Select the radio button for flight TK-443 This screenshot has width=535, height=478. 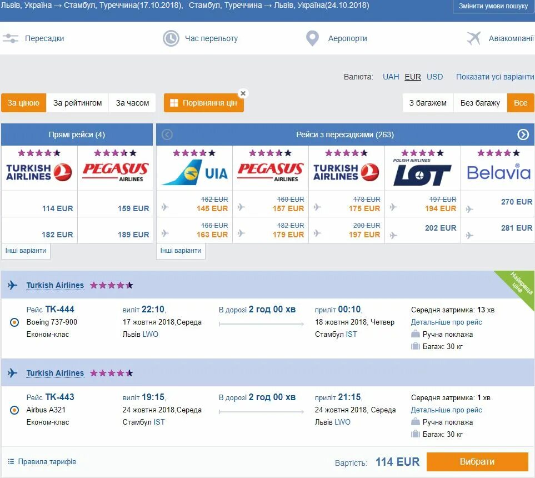14,410
